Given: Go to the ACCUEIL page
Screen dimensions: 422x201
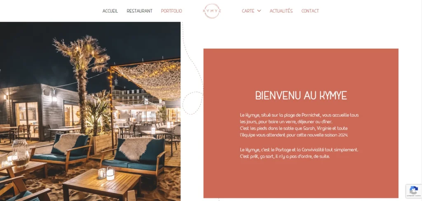Looking at the screenshot, I should 110,11.
